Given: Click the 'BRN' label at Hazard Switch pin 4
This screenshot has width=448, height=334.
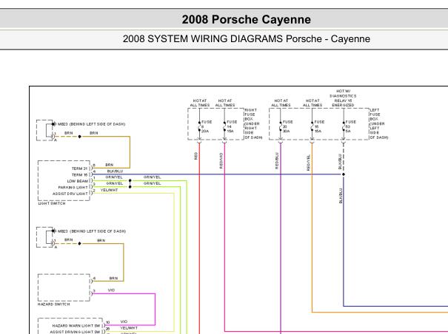Looking at the screenshot, I should 113,278.
